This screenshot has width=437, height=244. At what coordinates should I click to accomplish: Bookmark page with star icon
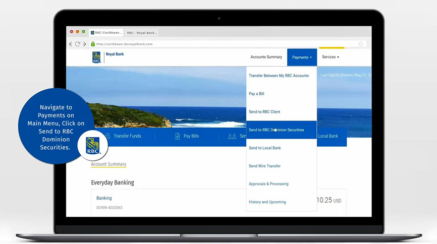click(x=361, y=44)
